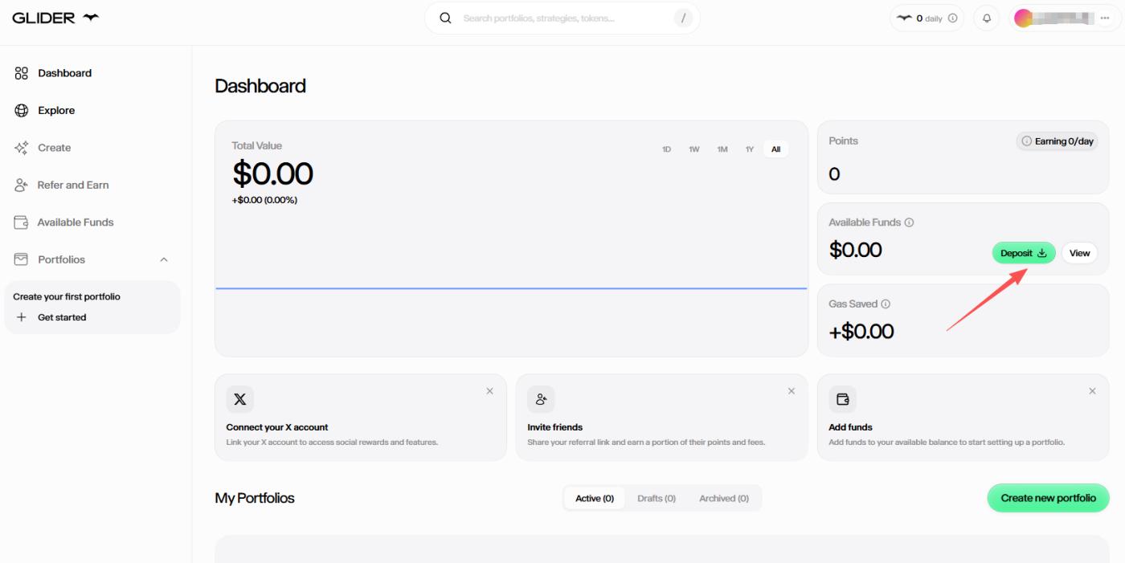The width and height of the screenshot is (1125, 563).
Task: Click the X logo icon on connect card
Action: [239, 399]
